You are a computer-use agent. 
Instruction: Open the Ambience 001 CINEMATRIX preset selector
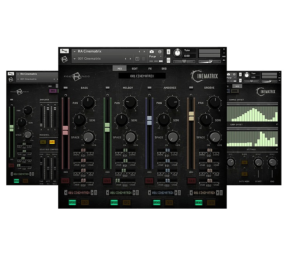[163, 193]
